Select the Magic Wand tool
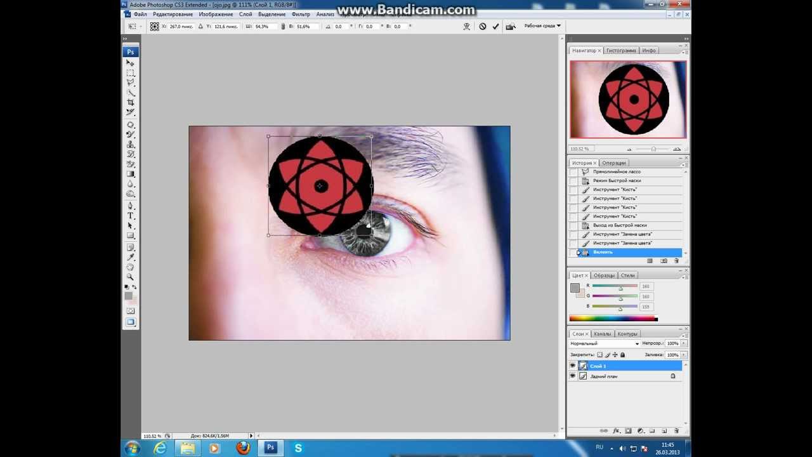Image resolution: width=812 pixels, height=457 pixels. [x=131, y=93]
